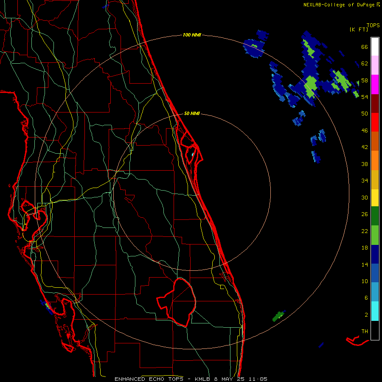
Task: Click the "26" legend value
Action: click(x=365, y=214)
